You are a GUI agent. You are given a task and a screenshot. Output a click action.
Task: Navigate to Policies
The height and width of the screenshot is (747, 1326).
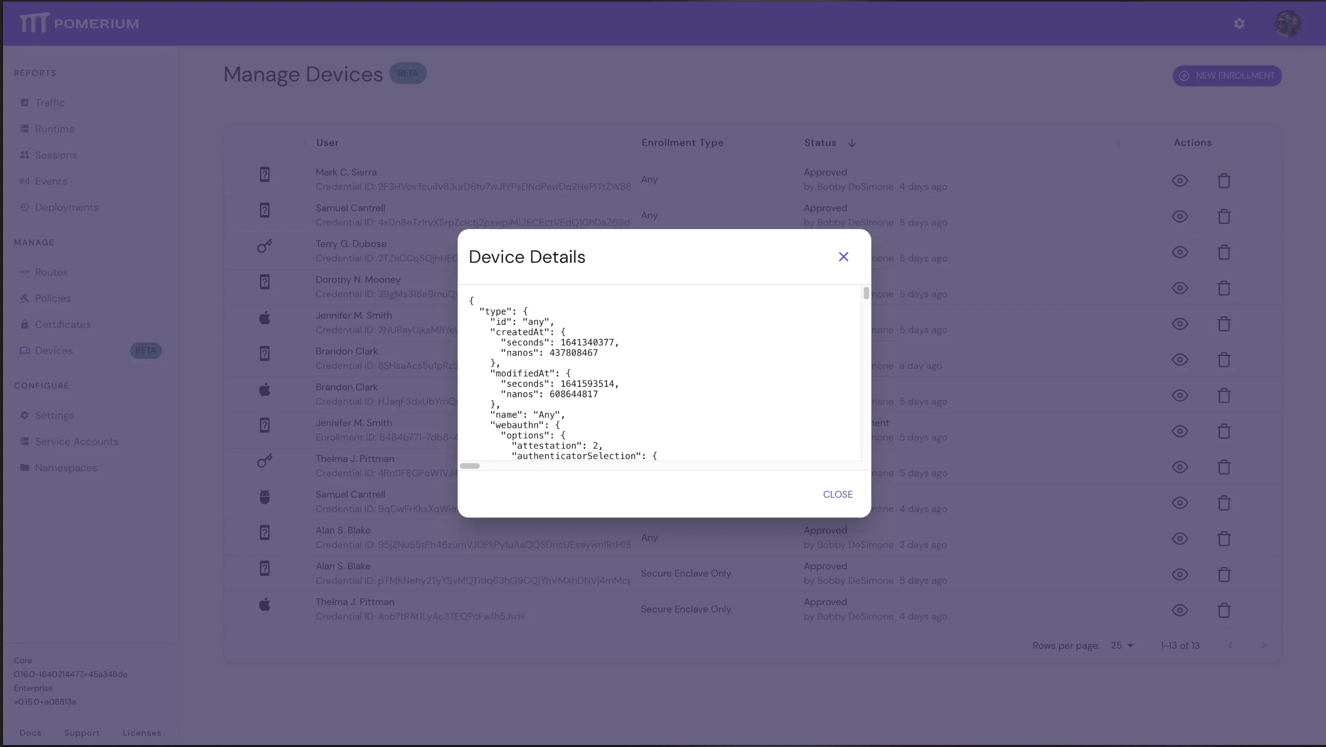point(52,298)
